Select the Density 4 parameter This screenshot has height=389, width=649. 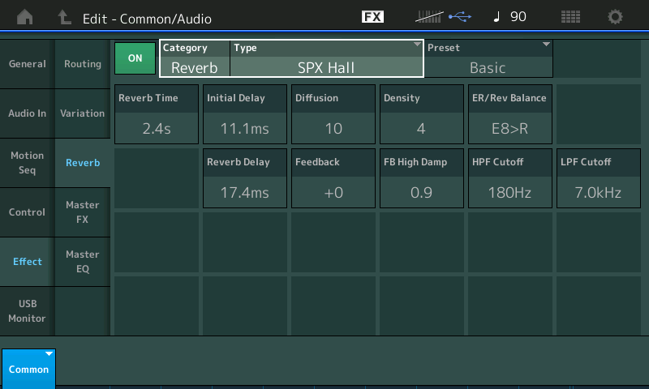coord(422,114)
